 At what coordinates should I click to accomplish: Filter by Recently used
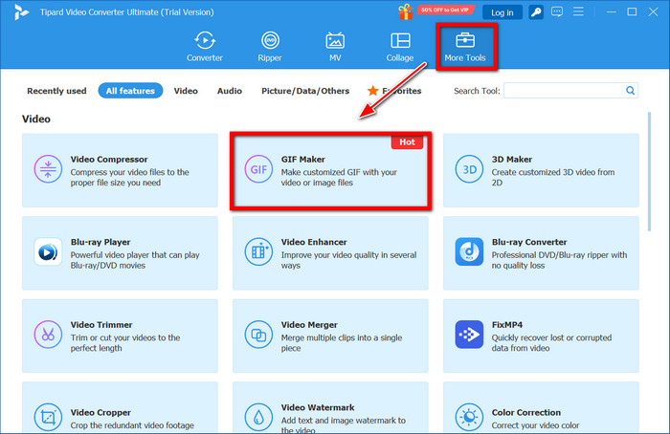[56, 91]
